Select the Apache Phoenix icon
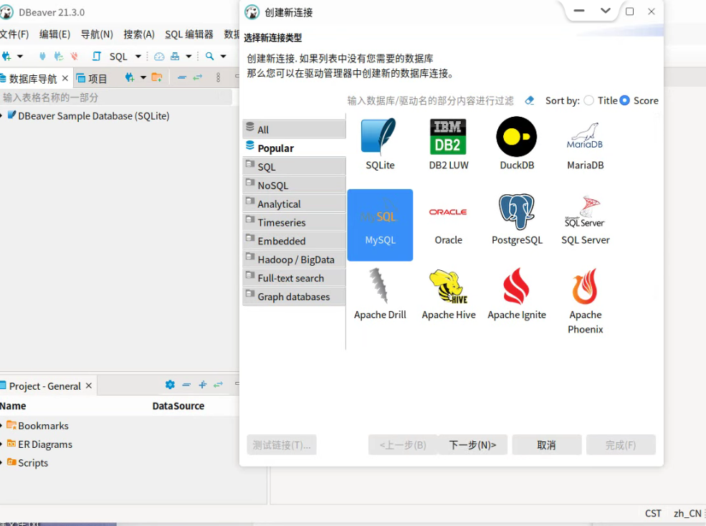The image size is (706, 526). pyautogui.click(x=586, y=301)
